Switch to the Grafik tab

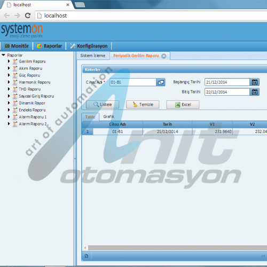(108, 116)
